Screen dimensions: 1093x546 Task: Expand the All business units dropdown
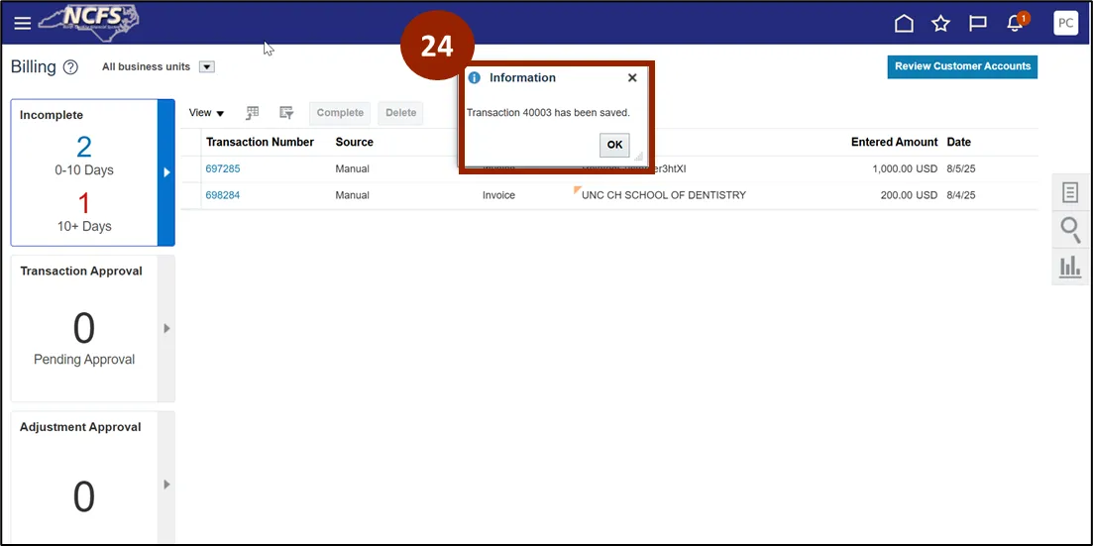(207, 67)
